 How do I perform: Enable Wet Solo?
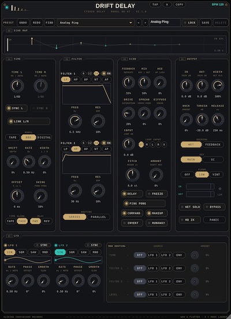190,207
